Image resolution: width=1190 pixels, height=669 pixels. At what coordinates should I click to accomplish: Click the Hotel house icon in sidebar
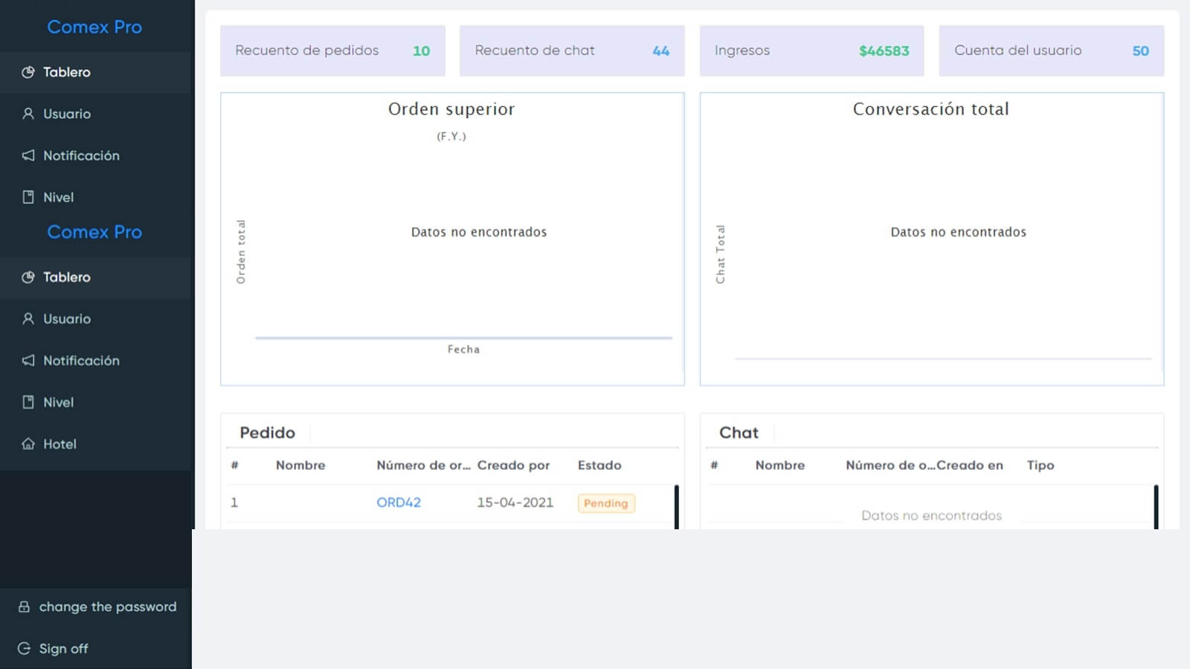click(x=28, y=444)
